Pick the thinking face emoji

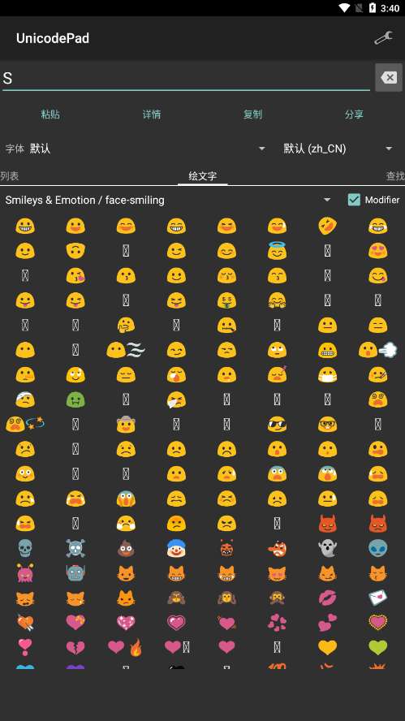coord(126,325)
